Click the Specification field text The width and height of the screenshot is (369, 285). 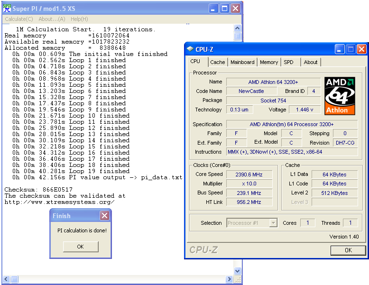point(292,124)
